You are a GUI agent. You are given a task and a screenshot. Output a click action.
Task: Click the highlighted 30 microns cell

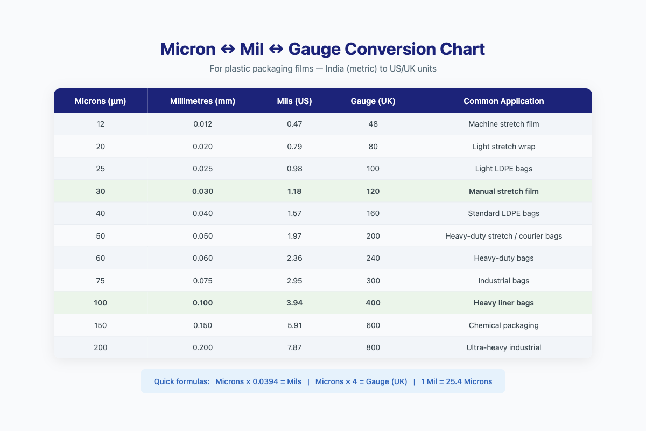tap(101, 191)
